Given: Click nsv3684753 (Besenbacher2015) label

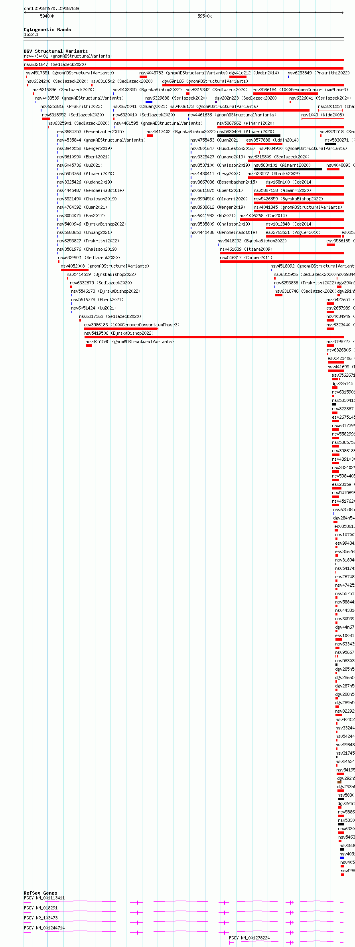Looking at the screenshot, I should tap(91, 132).
